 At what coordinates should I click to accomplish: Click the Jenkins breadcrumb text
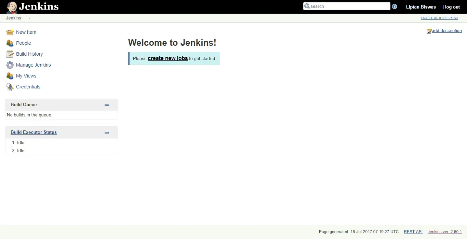coord(14,18)
